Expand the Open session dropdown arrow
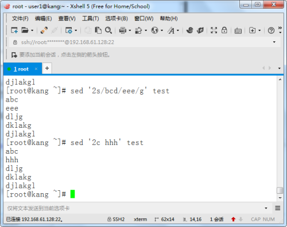 click(x=32, y=30)
